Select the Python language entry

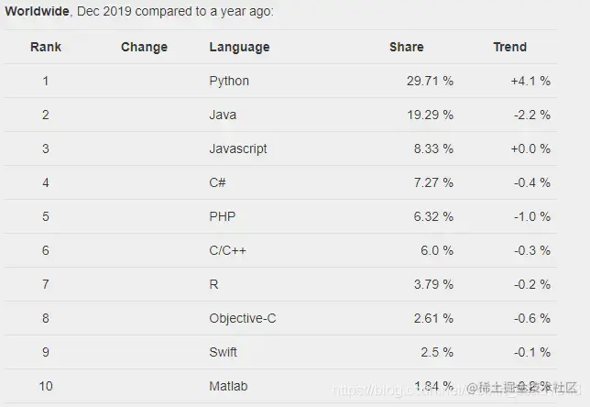pos(229,81)
